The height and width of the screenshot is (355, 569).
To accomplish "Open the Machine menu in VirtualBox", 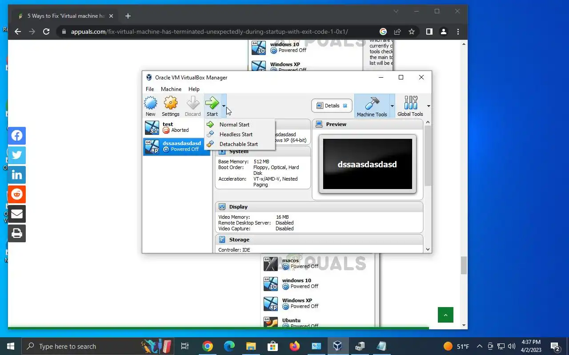I will coord(171,89).
